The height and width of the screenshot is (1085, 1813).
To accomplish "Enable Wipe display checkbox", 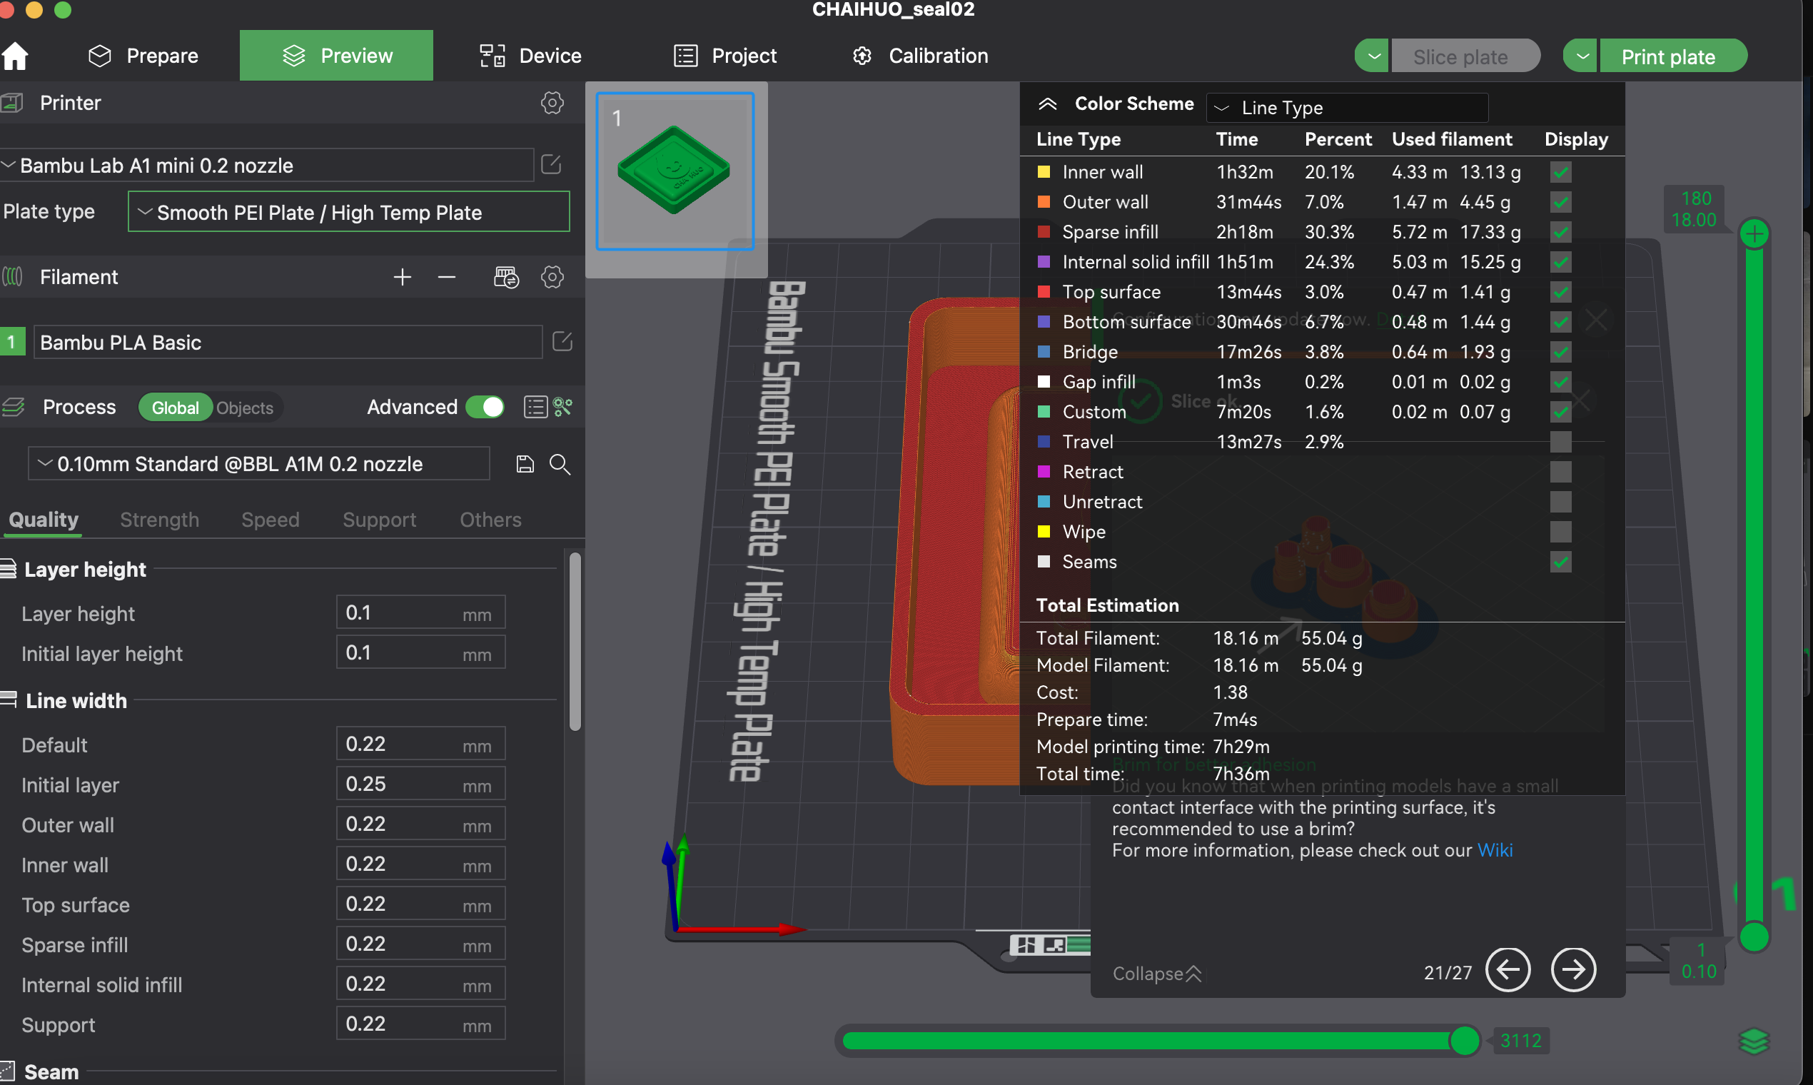I will tap(1561, 533).
